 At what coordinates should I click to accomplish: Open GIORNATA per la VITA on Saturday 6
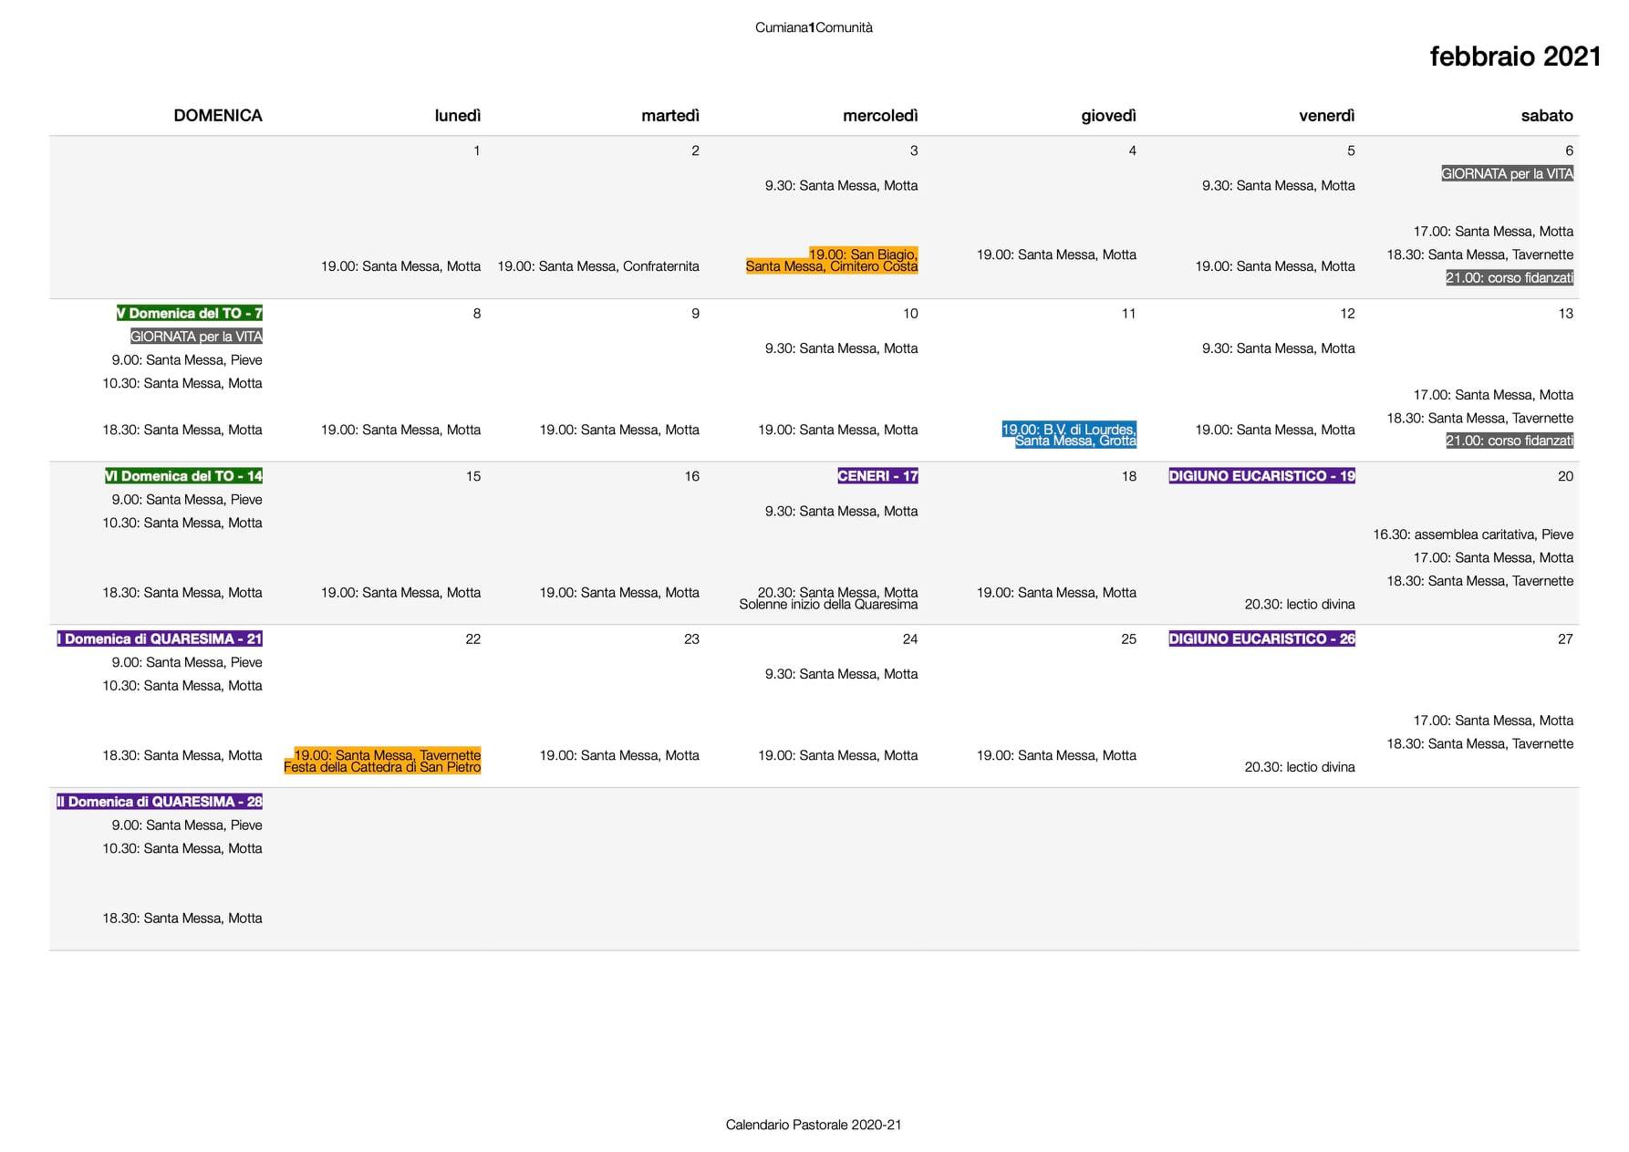1507,173
